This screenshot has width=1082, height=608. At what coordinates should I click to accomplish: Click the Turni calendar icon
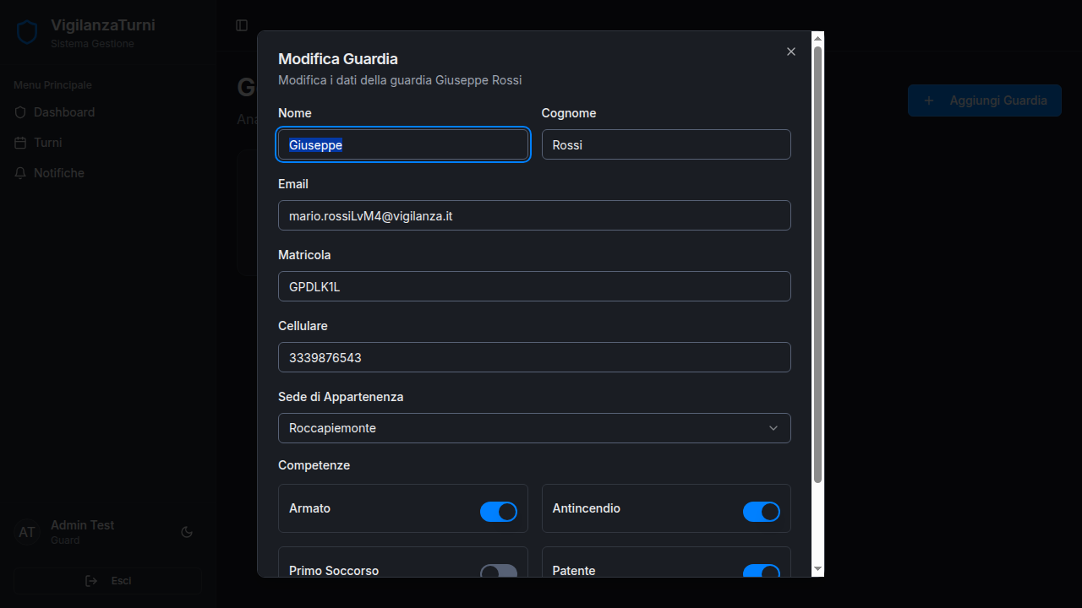pos(21,143)
